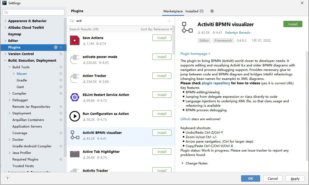The width and height of the screenshot is (309, 185).
Task: Click the project-level icon beside Remote Jar Repositories
Action: 61,106
